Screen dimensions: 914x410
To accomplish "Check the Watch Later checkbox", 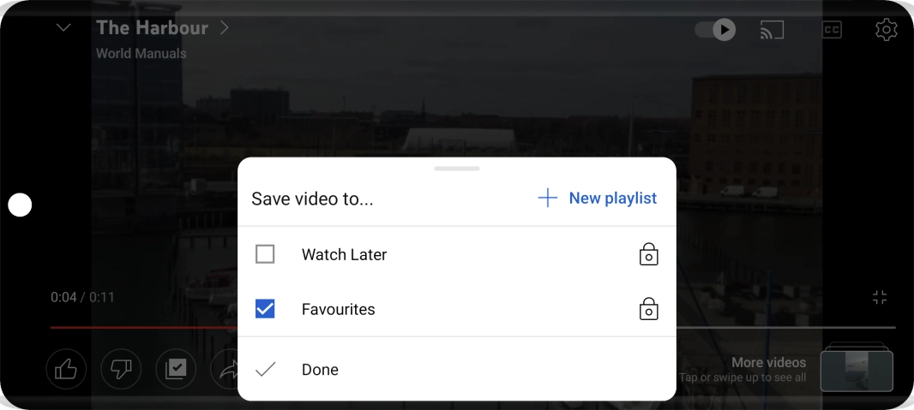I will (265, 254).
